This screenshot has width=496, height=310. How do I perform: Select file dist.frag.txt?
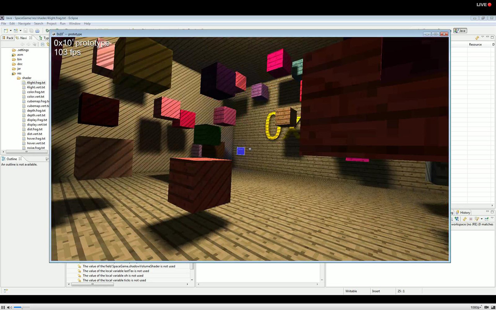click(32, 129)
